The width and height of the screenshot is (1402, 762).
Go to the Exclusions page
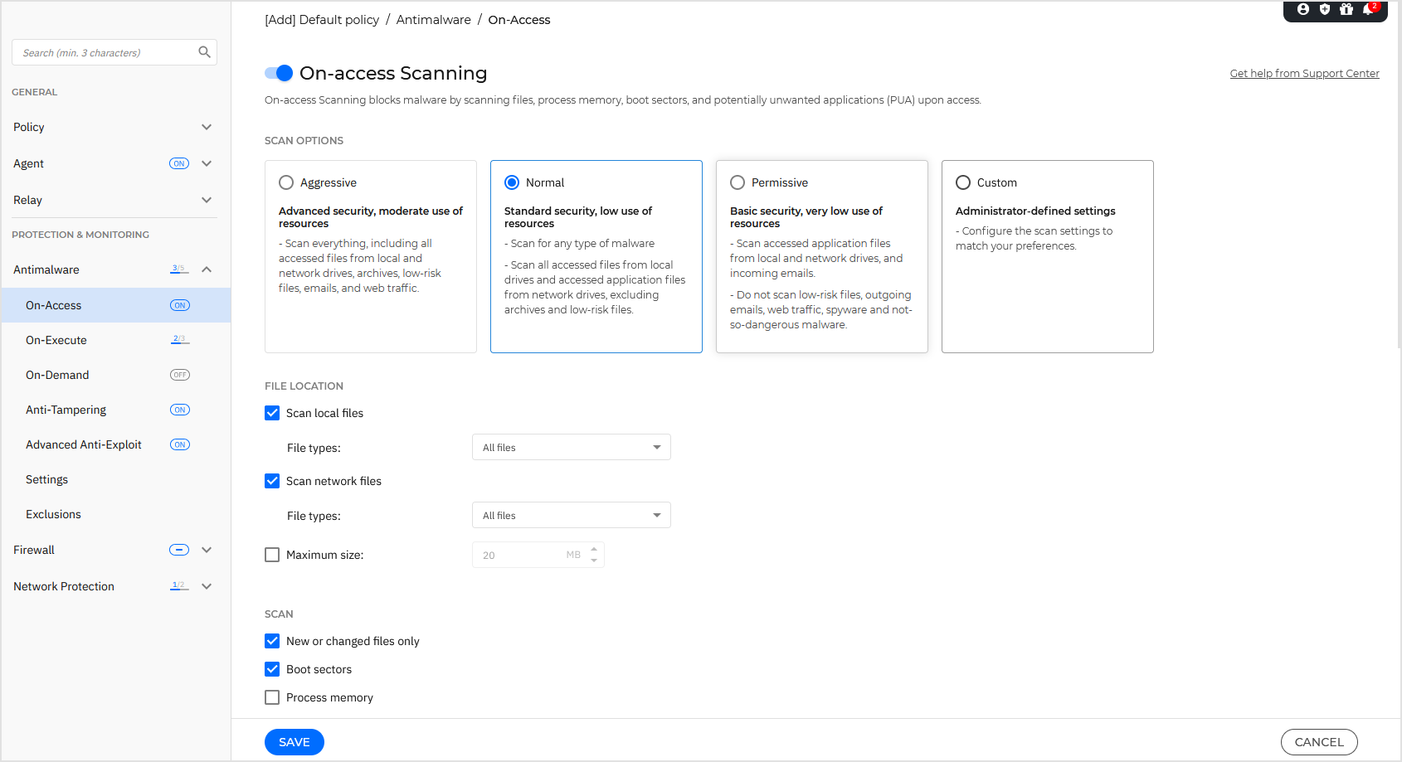pyautogui.click(x=53, y=514)
